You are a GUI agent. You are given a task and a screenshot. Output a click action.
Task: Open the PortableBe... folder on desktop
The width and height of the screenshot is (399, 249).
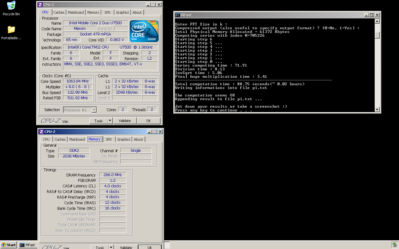point(11,33)
